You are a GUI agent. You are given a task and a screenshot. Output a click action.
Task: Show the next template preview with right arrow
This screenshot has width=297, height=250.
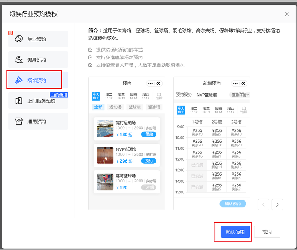[x=277, y=204]
